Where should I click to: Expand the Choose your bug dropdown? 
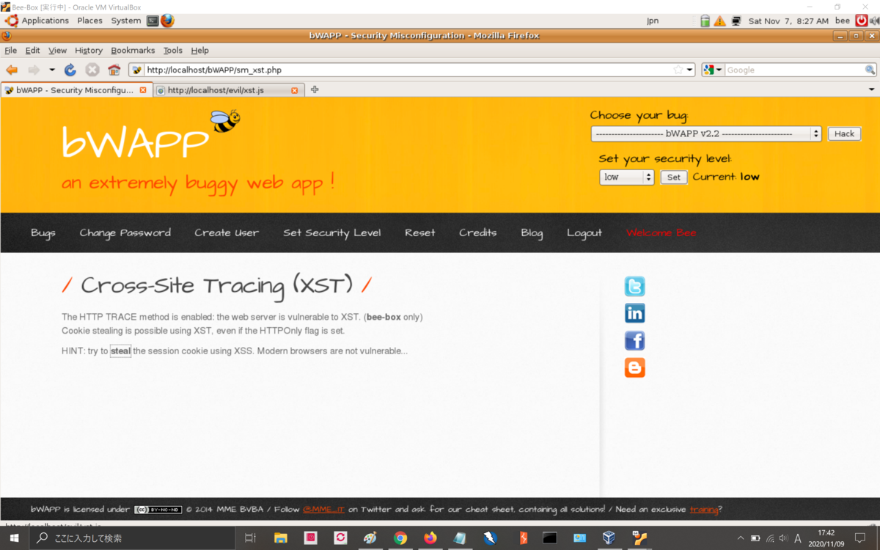coord(706,133)
